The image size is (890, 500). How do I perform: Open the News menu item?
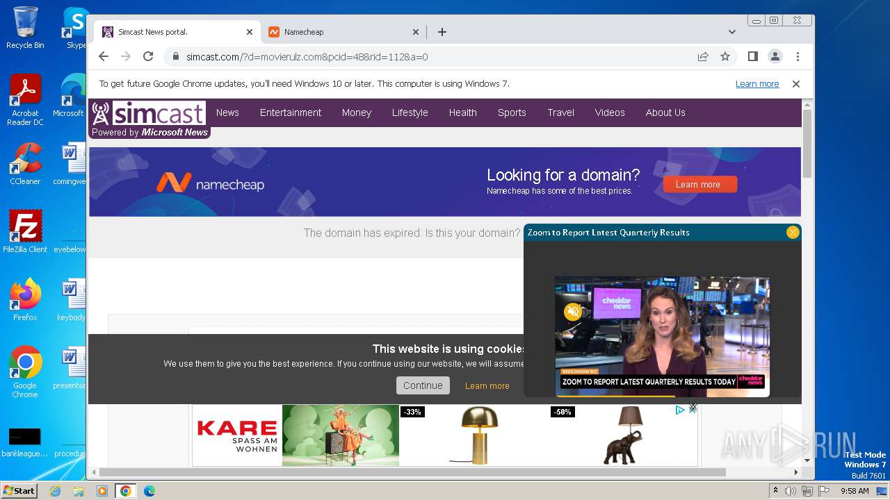pyautogui.click(x=227, y=112)
